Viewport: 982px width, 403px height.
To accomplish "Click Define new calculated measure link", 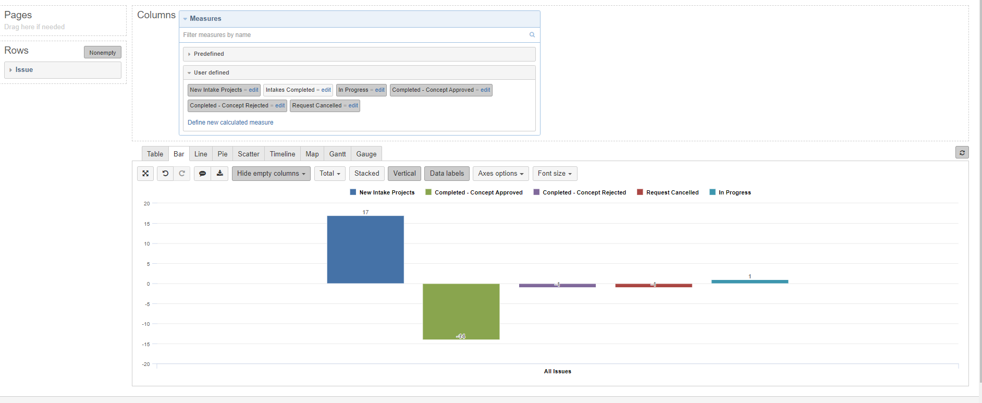I will 230,123.
